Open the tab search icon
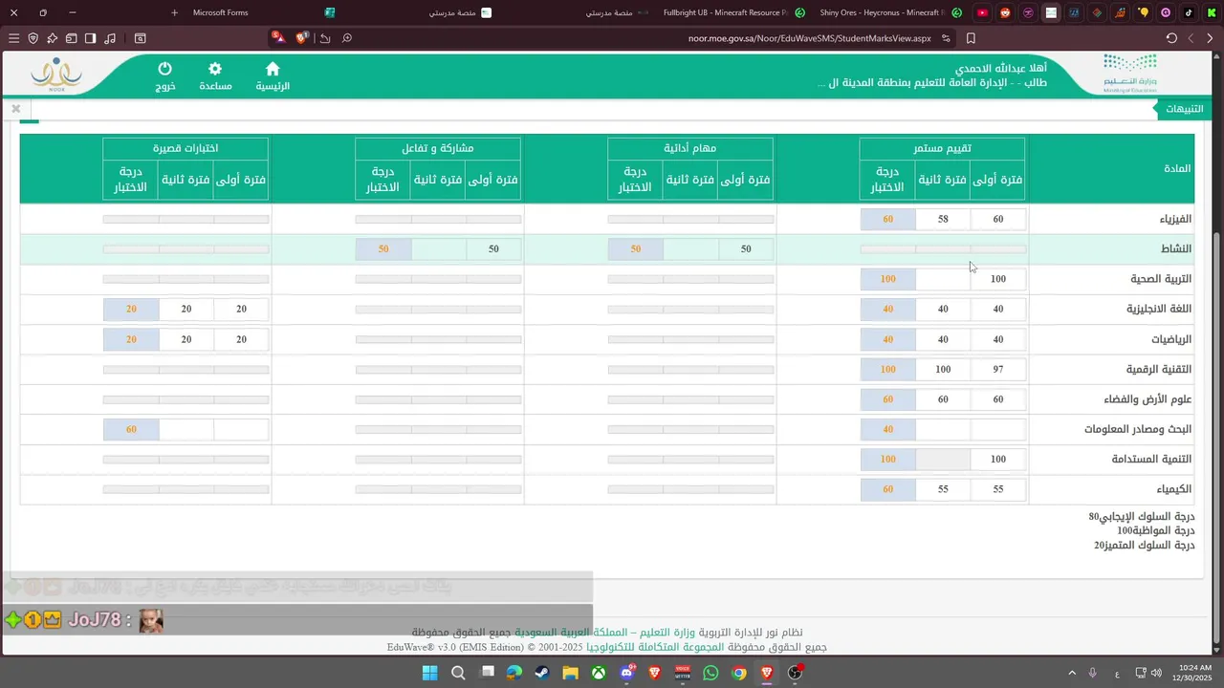The image size is (1224, 688). pyautogui.click(x=140, y=38)
